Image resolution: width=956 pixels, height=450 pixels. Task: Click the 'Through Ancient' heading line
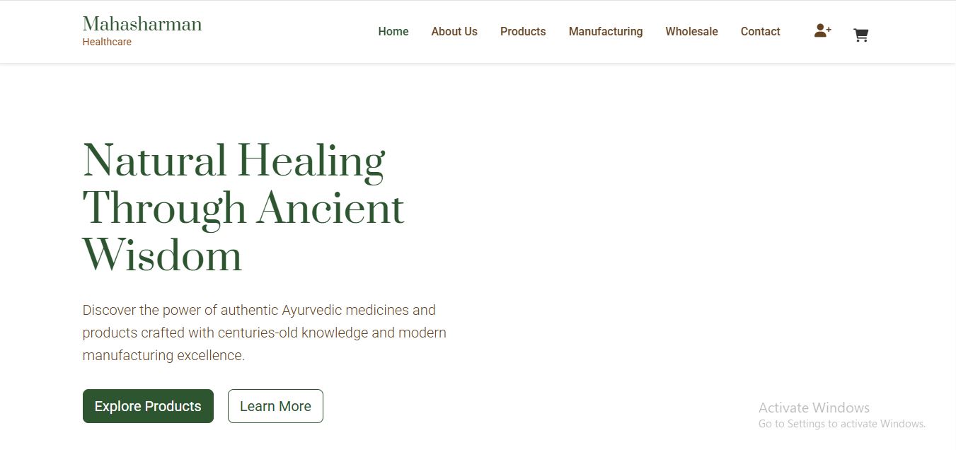coord(243,209)
